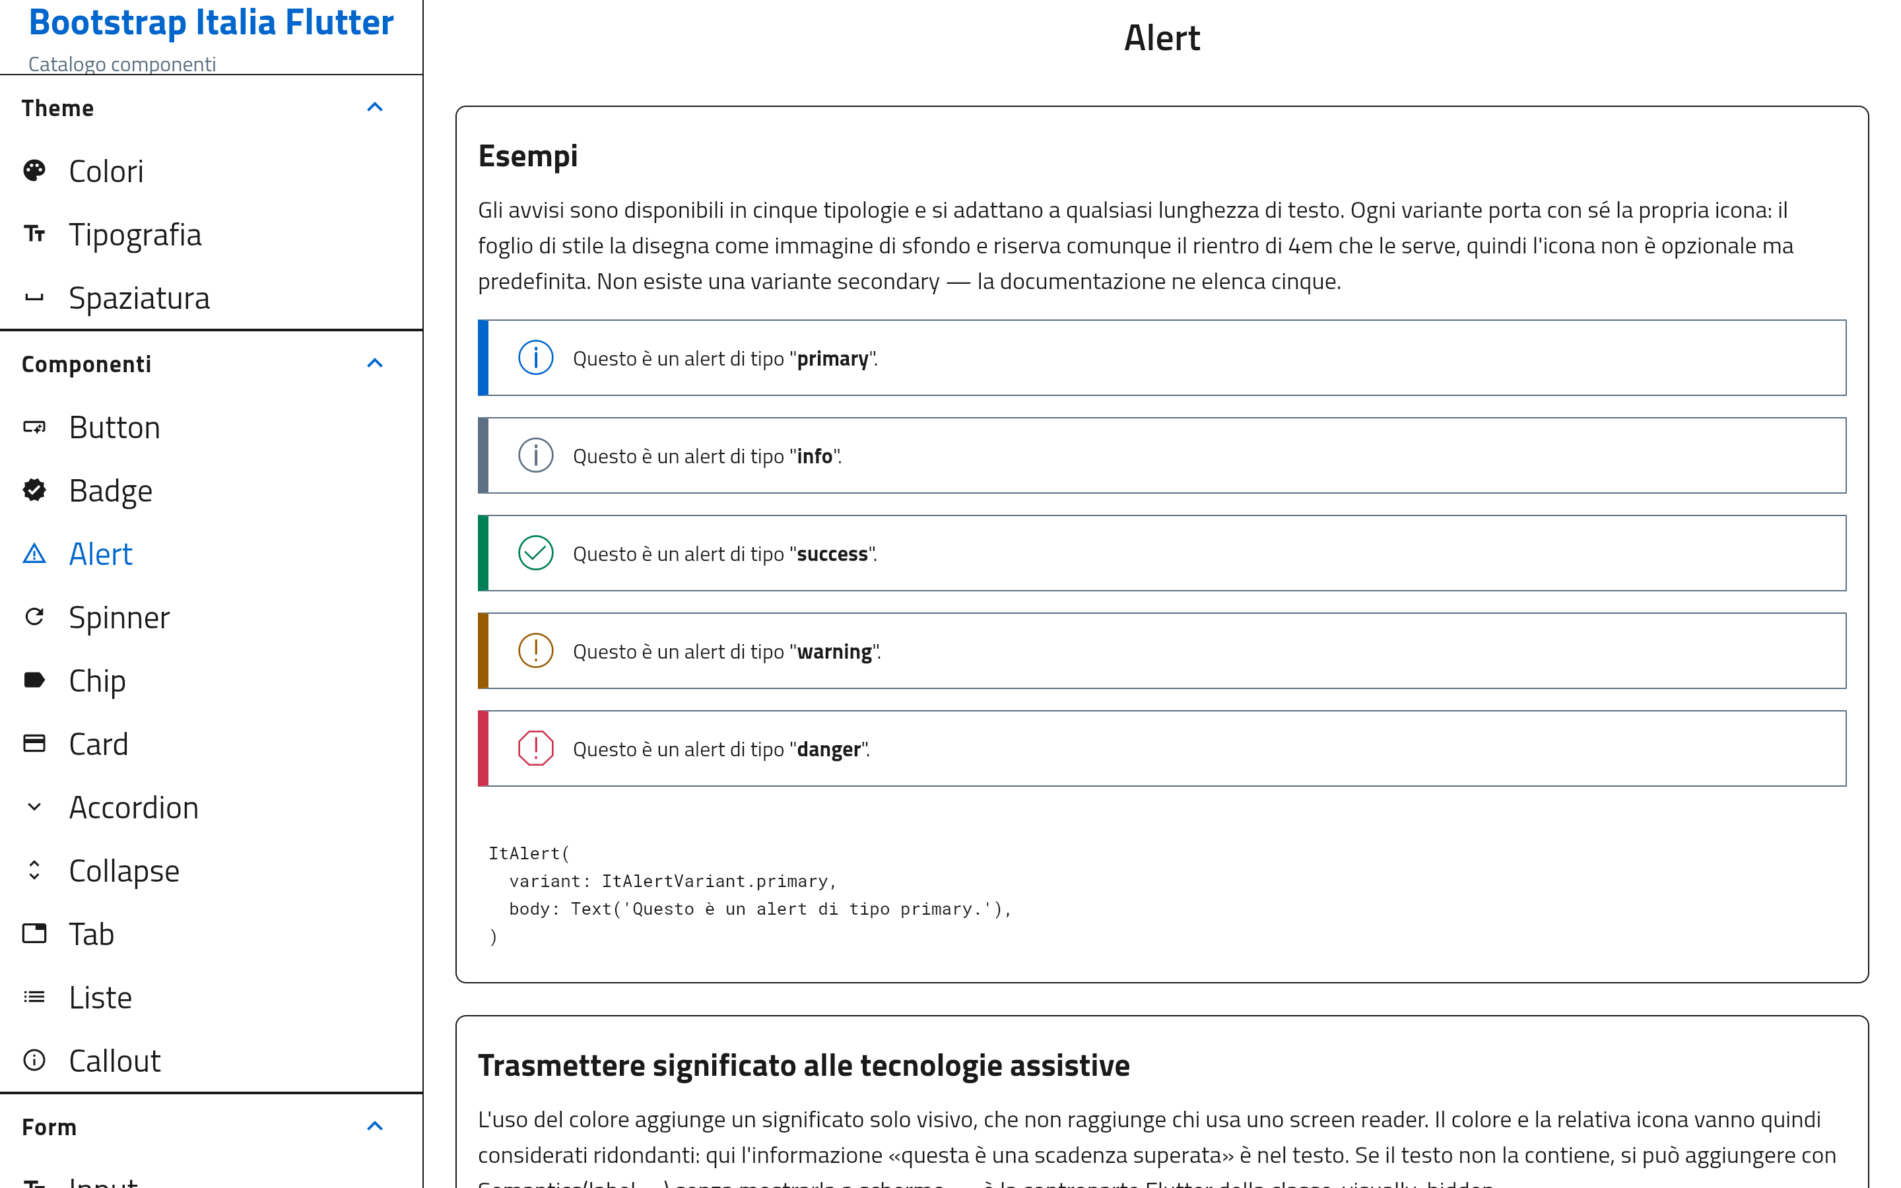Click the Chip label icon
Viewport: 1901px width, 1188px height.
34,680
